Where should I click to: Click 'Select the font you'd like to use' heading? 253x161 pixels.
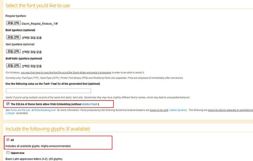[x=38, y=6]
